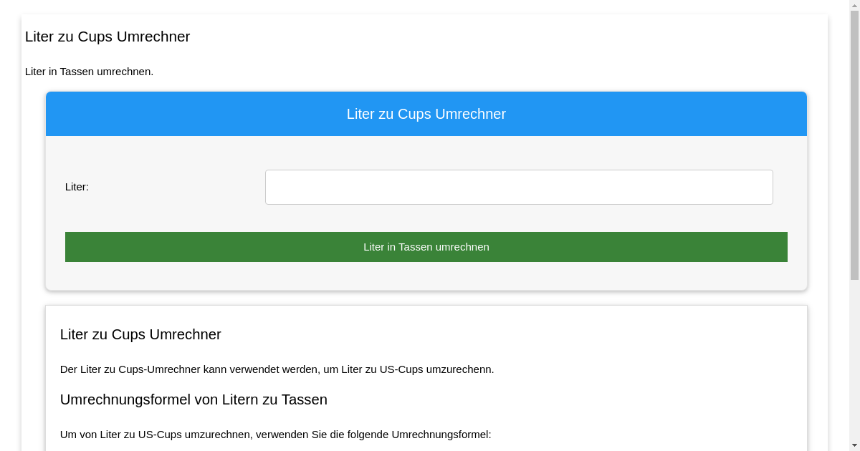The width and height of the screenshot is (860, 451).
Task: Activate the conversion button labeled in German
Action: [426, 246]
